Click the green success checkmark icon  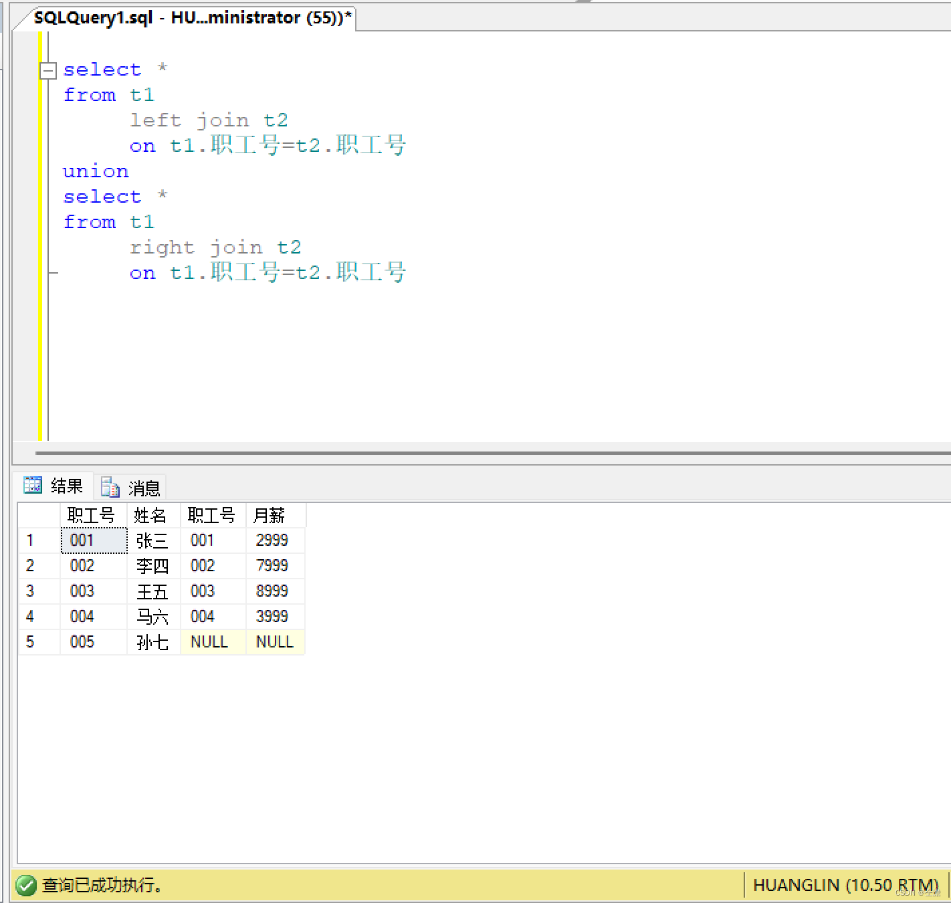tap(26, 886)
